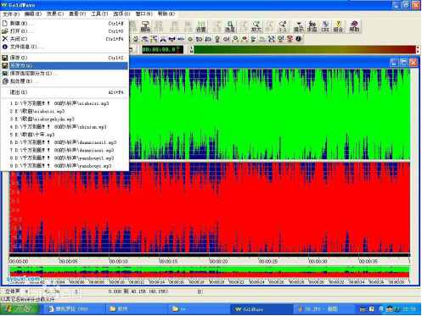Screen dimensions: 422x316
Task: Launch the CD reader tool icon
Action: click(325, 26)
